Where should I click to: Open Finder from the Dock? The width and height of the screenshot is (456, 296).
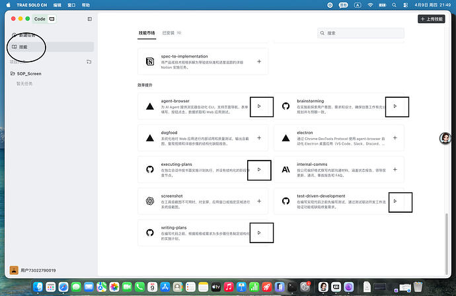(x=38, y=287)
